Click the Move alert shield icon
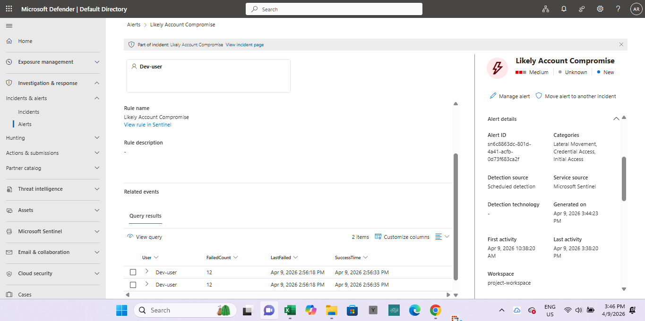Image resolution: width=645 pixels, height=321 pixels. point(539,96)
